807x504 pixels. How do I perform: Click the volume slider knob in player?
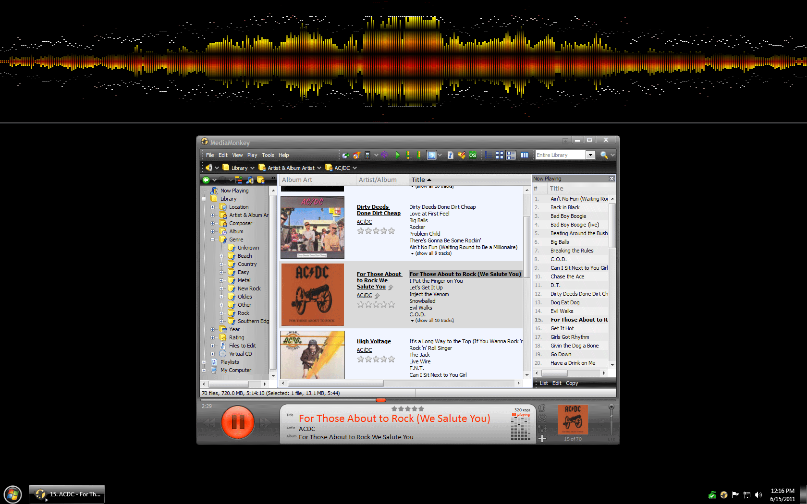[x=611, y=407]
